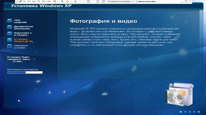Viewport: 206px width, 115px height.
Task: Close the Windows XP Best Edition tab
Action: tap(158, 2)
